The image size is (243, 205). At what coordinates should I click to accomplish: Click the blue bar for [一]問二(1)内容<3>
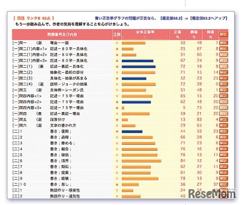(x=138, y=61)
